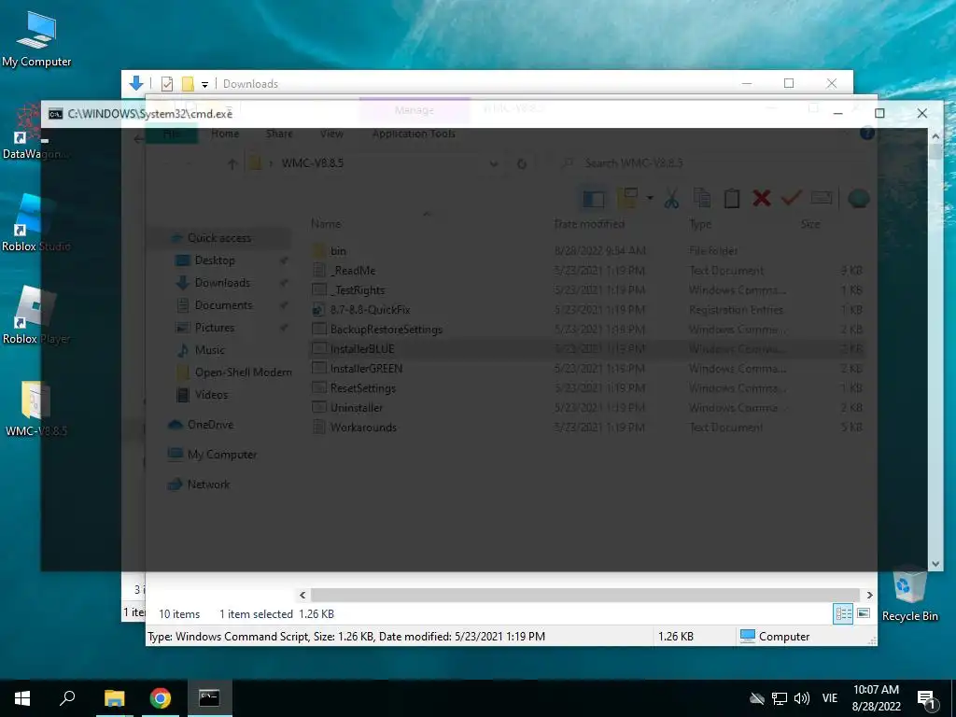Open the Application Tools tab

[414, 134]
